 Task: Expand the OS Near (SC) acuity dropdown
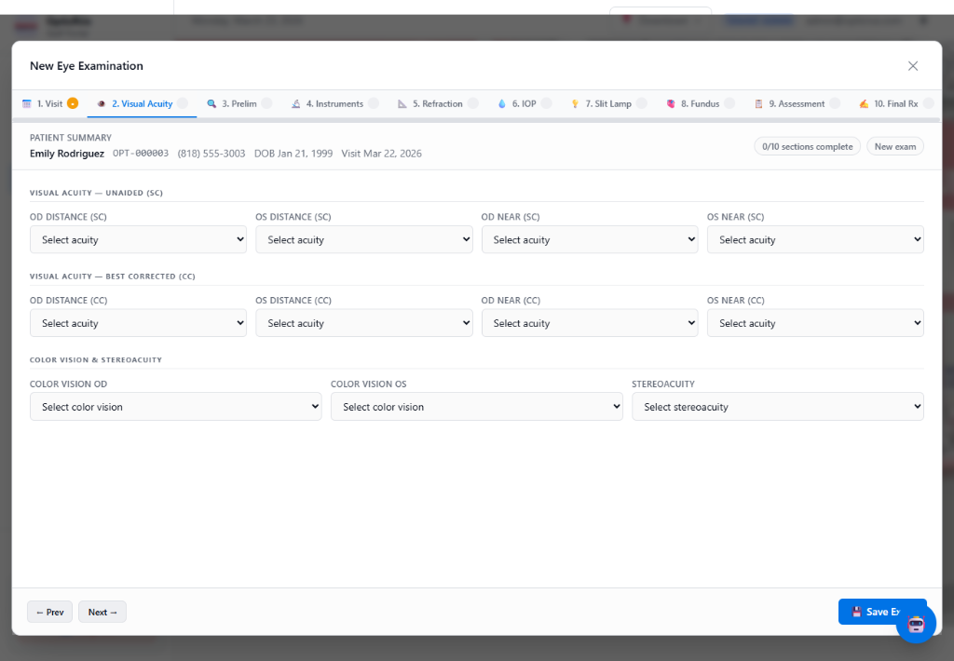pos(815,239)
